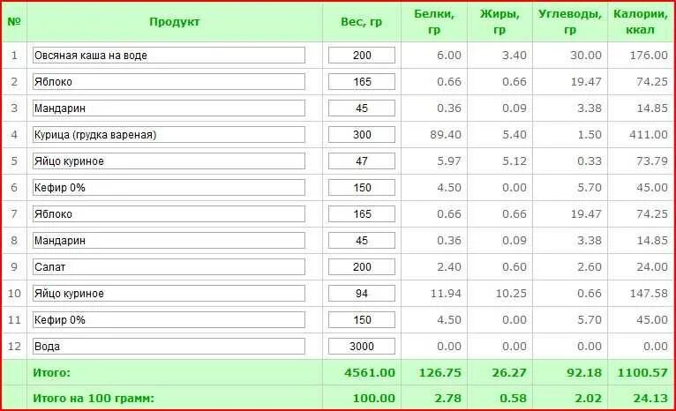Image resolution: width=676 pixels, height=411 pixels.
Task: Click the per-100-gram weight 100.00
Action: (374, 399)
